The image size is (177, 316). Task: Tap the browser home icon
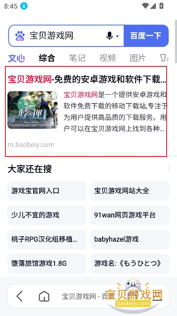coord(44,296)
